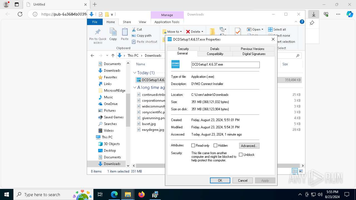The image size is (356, 200).
Task: Select Desktop in navigation pane
Action: 110,151
